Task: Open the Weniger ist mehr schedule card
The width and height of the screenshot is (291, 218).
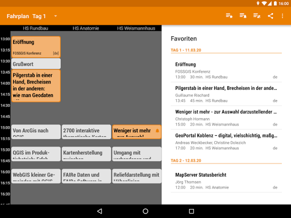Action: click(x=137, y=132)
